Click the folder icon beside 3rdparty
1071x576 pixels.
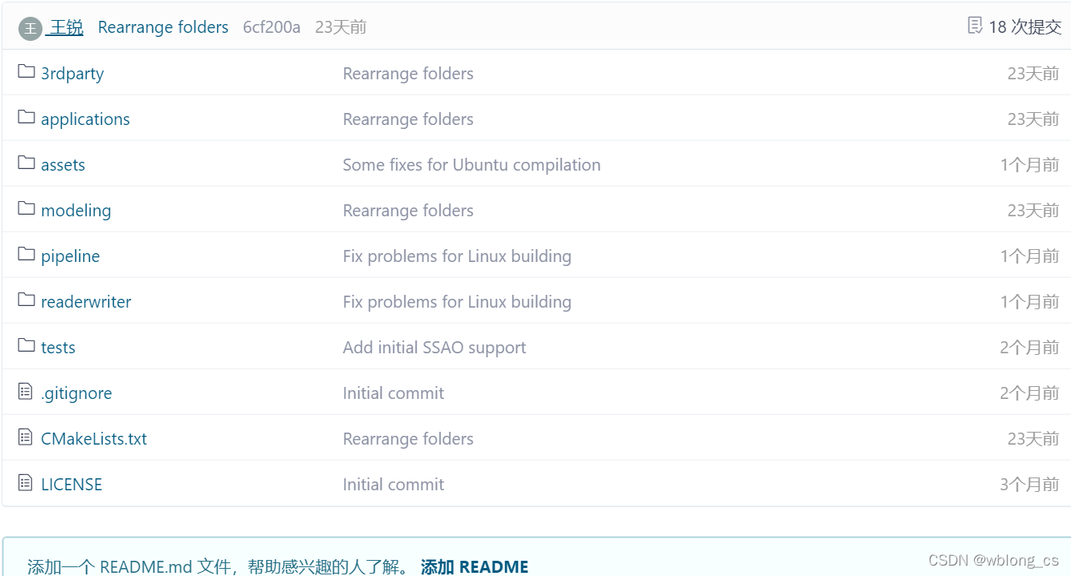[24, 73]
